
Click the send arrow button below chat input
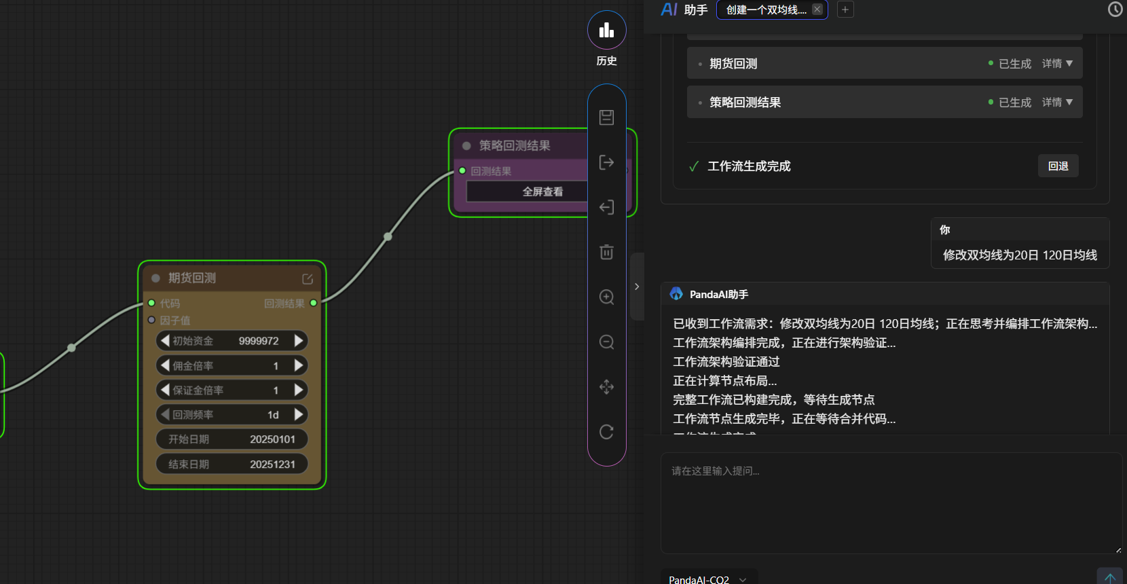1110,577
